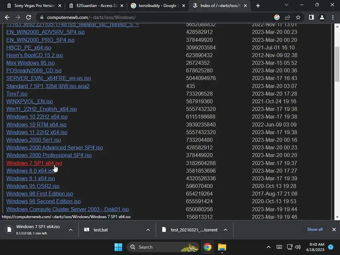This screenshot has height=255, width=340.
Task: Download Windows 95 OSR2.iso
Action: pyautogui.click(x=33, y=186)
